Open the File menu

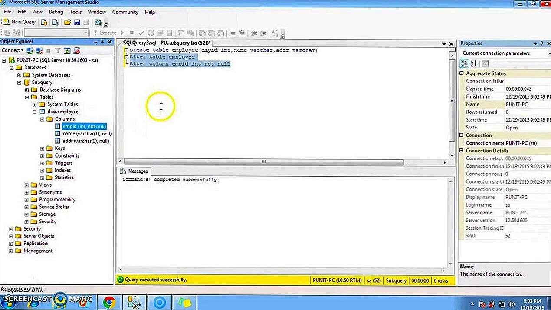coord(7,12)
